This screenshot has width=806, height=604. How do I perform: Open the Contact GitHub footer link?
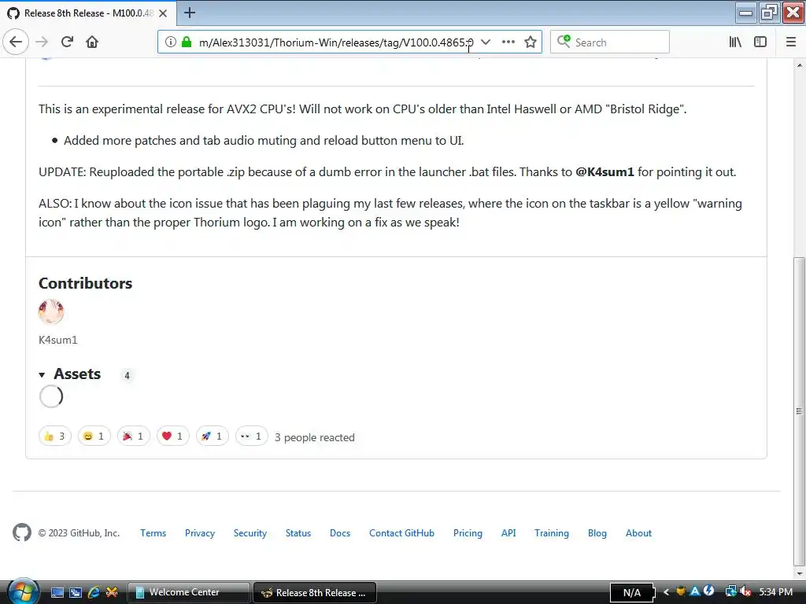click(401, 533)
